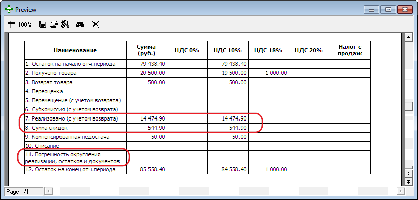Print the report using the printer icon
Screen dimensions: 418x200
[x=53, y=25]
